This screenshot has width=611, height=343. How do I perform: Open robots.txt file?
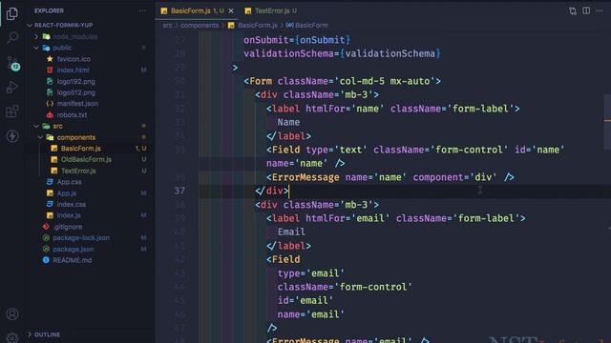(x=72, y=114)
